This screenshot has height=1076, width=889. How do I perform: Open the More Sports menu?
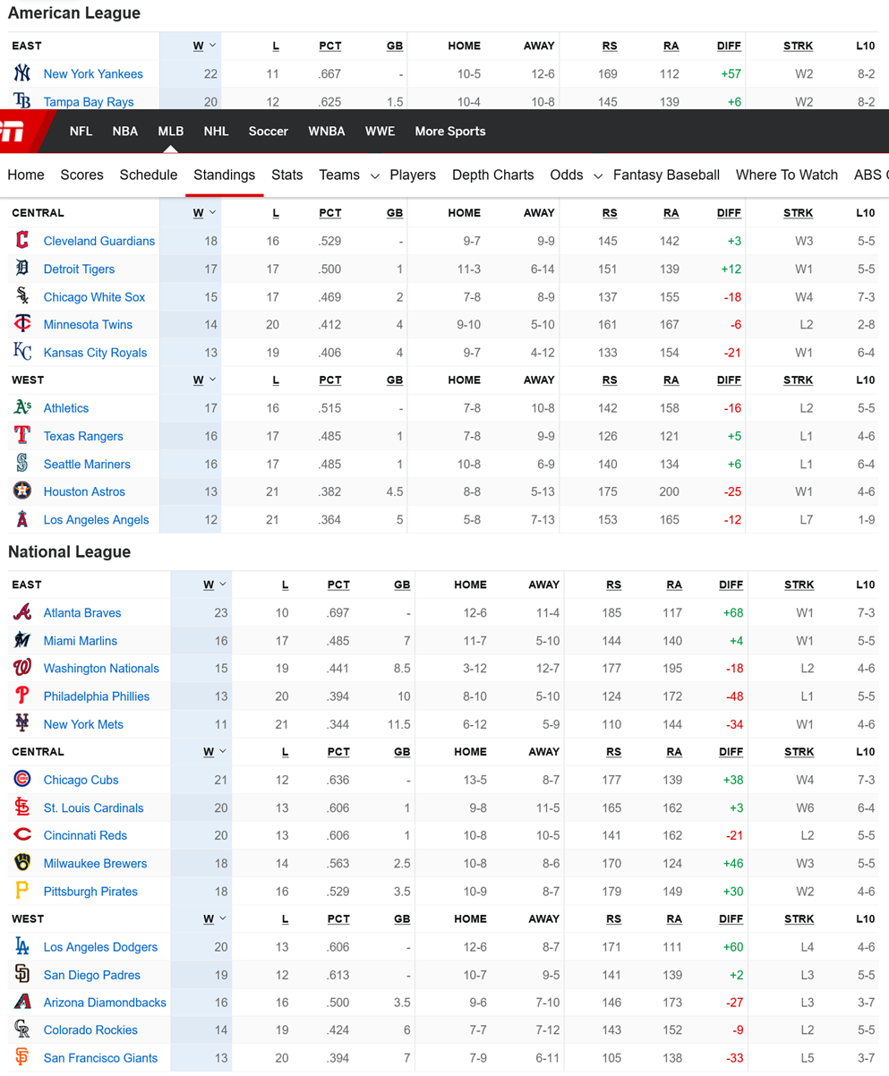(x=450, y=132)
